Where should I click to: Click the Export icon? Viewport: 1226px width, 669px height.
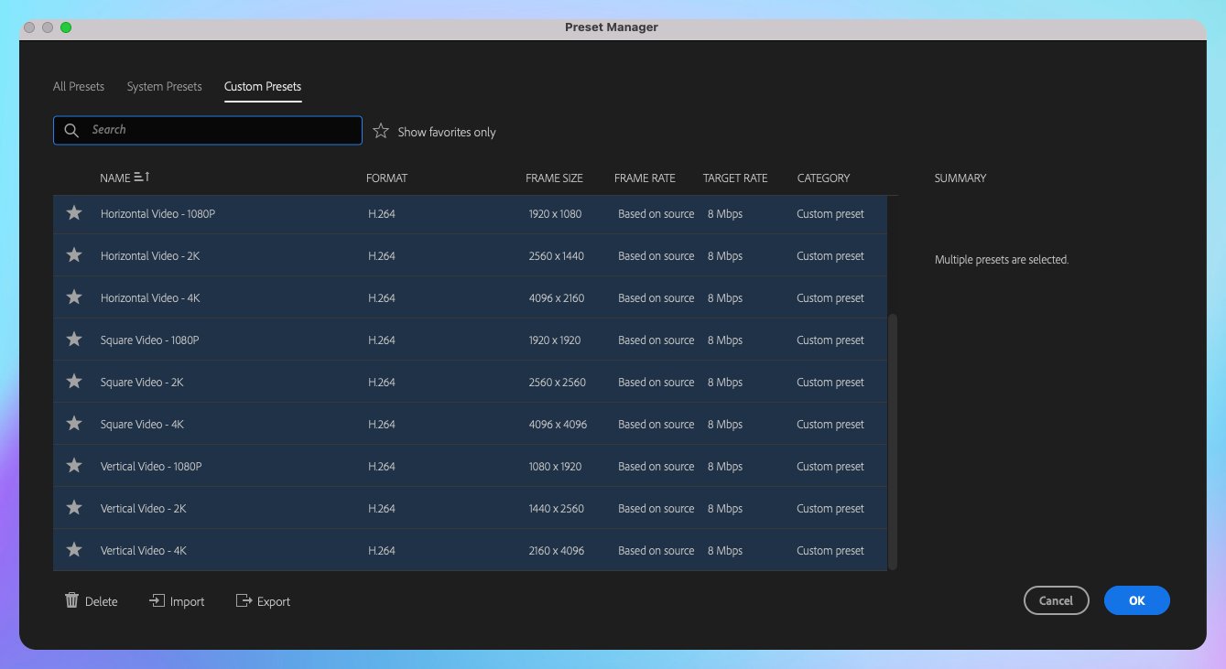click(244, 600)
